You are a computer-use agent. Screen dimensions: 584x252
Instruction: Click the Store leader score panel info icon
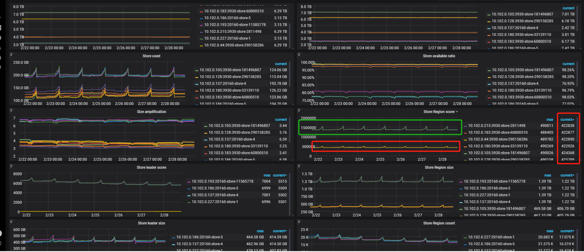11,166
